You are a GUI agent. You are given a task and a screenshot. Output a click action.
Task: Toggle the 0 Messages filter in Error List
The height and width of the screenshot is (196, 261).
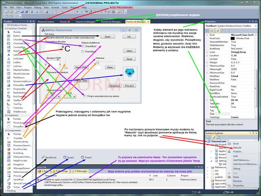click(x=80, y=171)
